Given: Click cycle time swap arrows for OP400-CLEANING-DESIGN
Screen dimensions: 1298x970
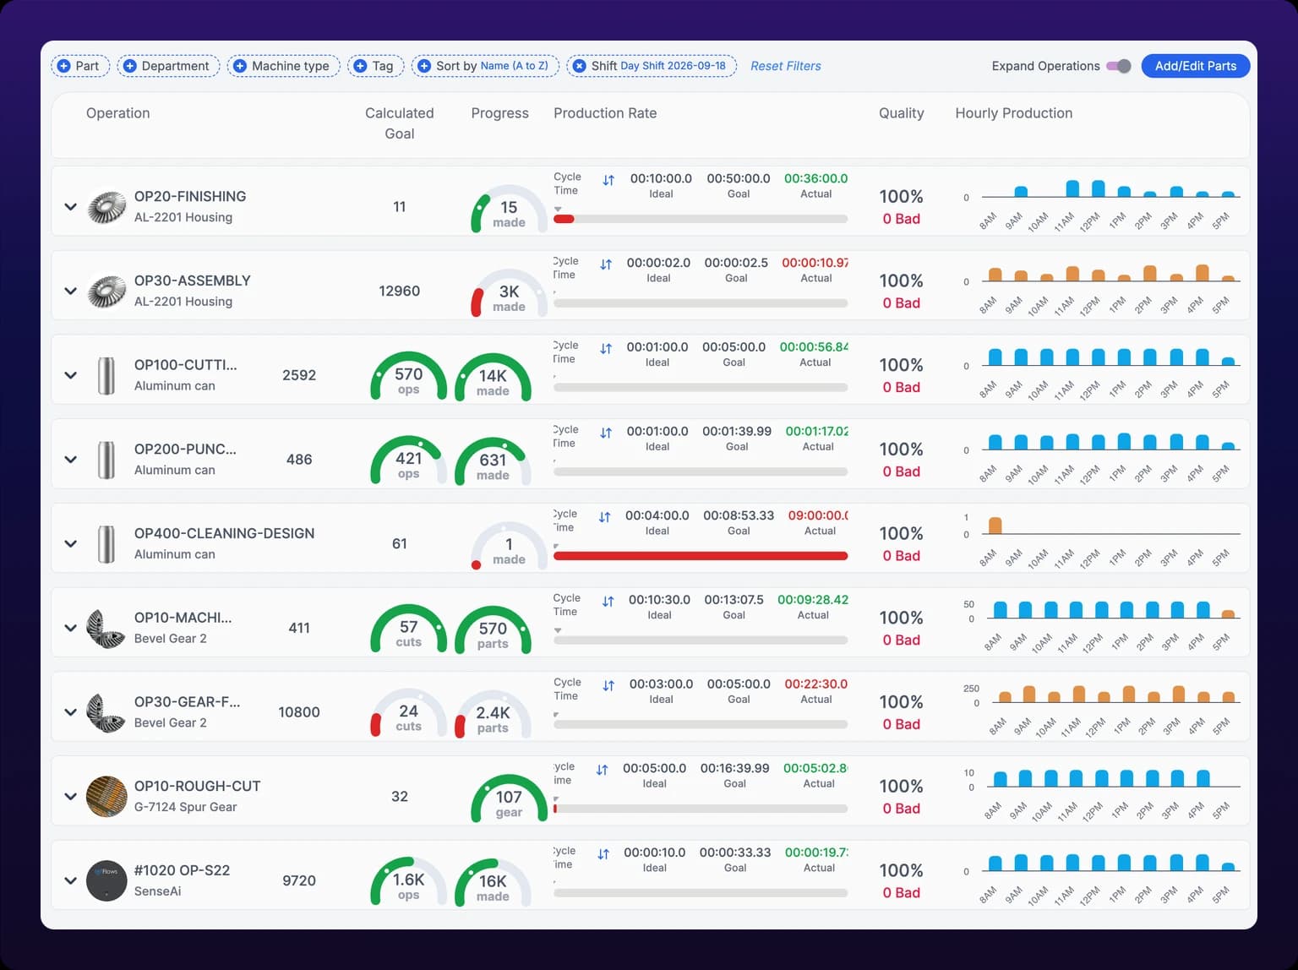Looking at the screenshot, I should click(x=605, y=517).
